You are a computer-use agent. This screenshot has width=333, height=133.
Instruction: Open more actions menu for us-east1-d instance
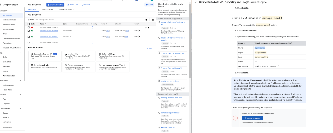146,37
